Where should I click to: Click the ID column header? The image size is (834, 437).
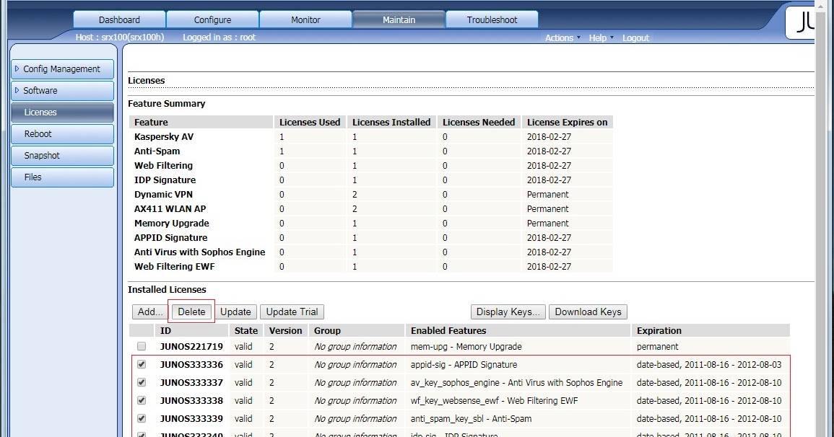coord(192,330)
